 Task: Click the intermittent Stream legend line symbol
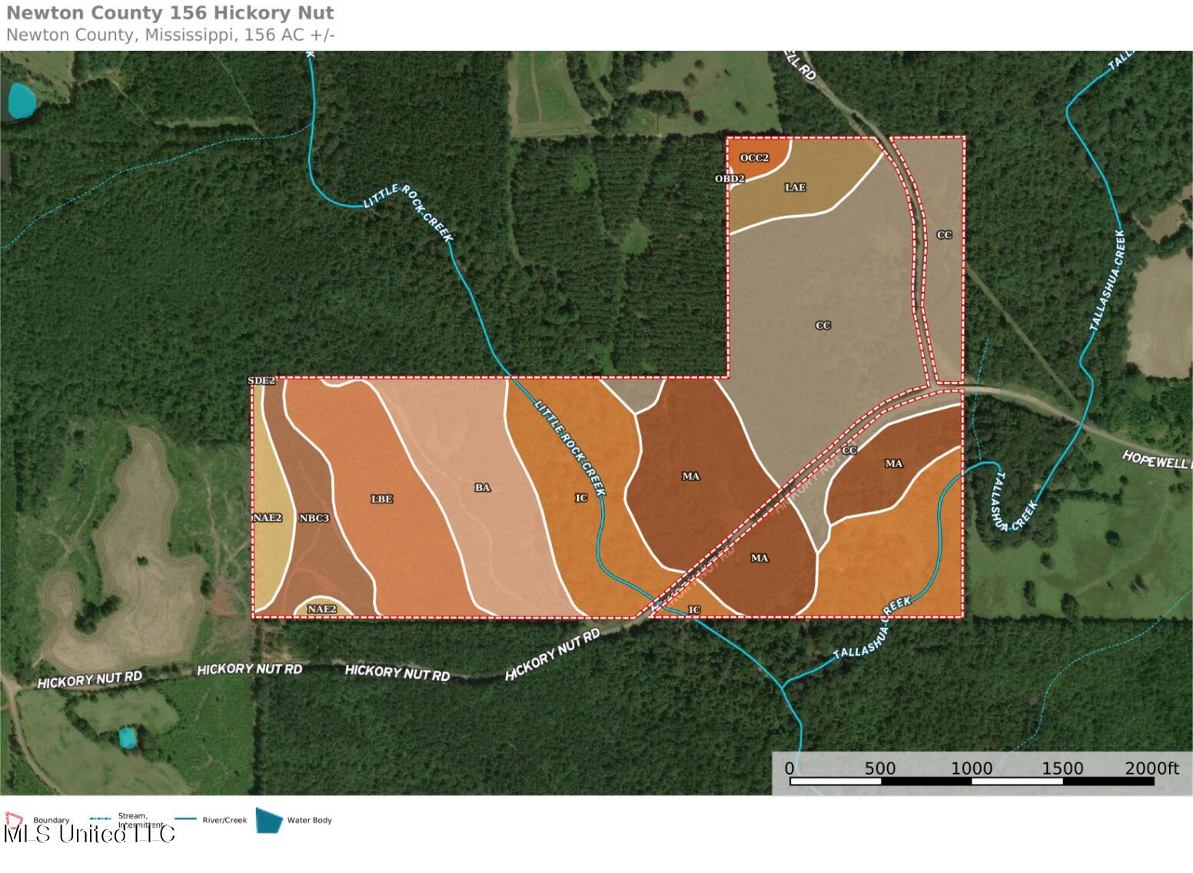pos(101,819)
